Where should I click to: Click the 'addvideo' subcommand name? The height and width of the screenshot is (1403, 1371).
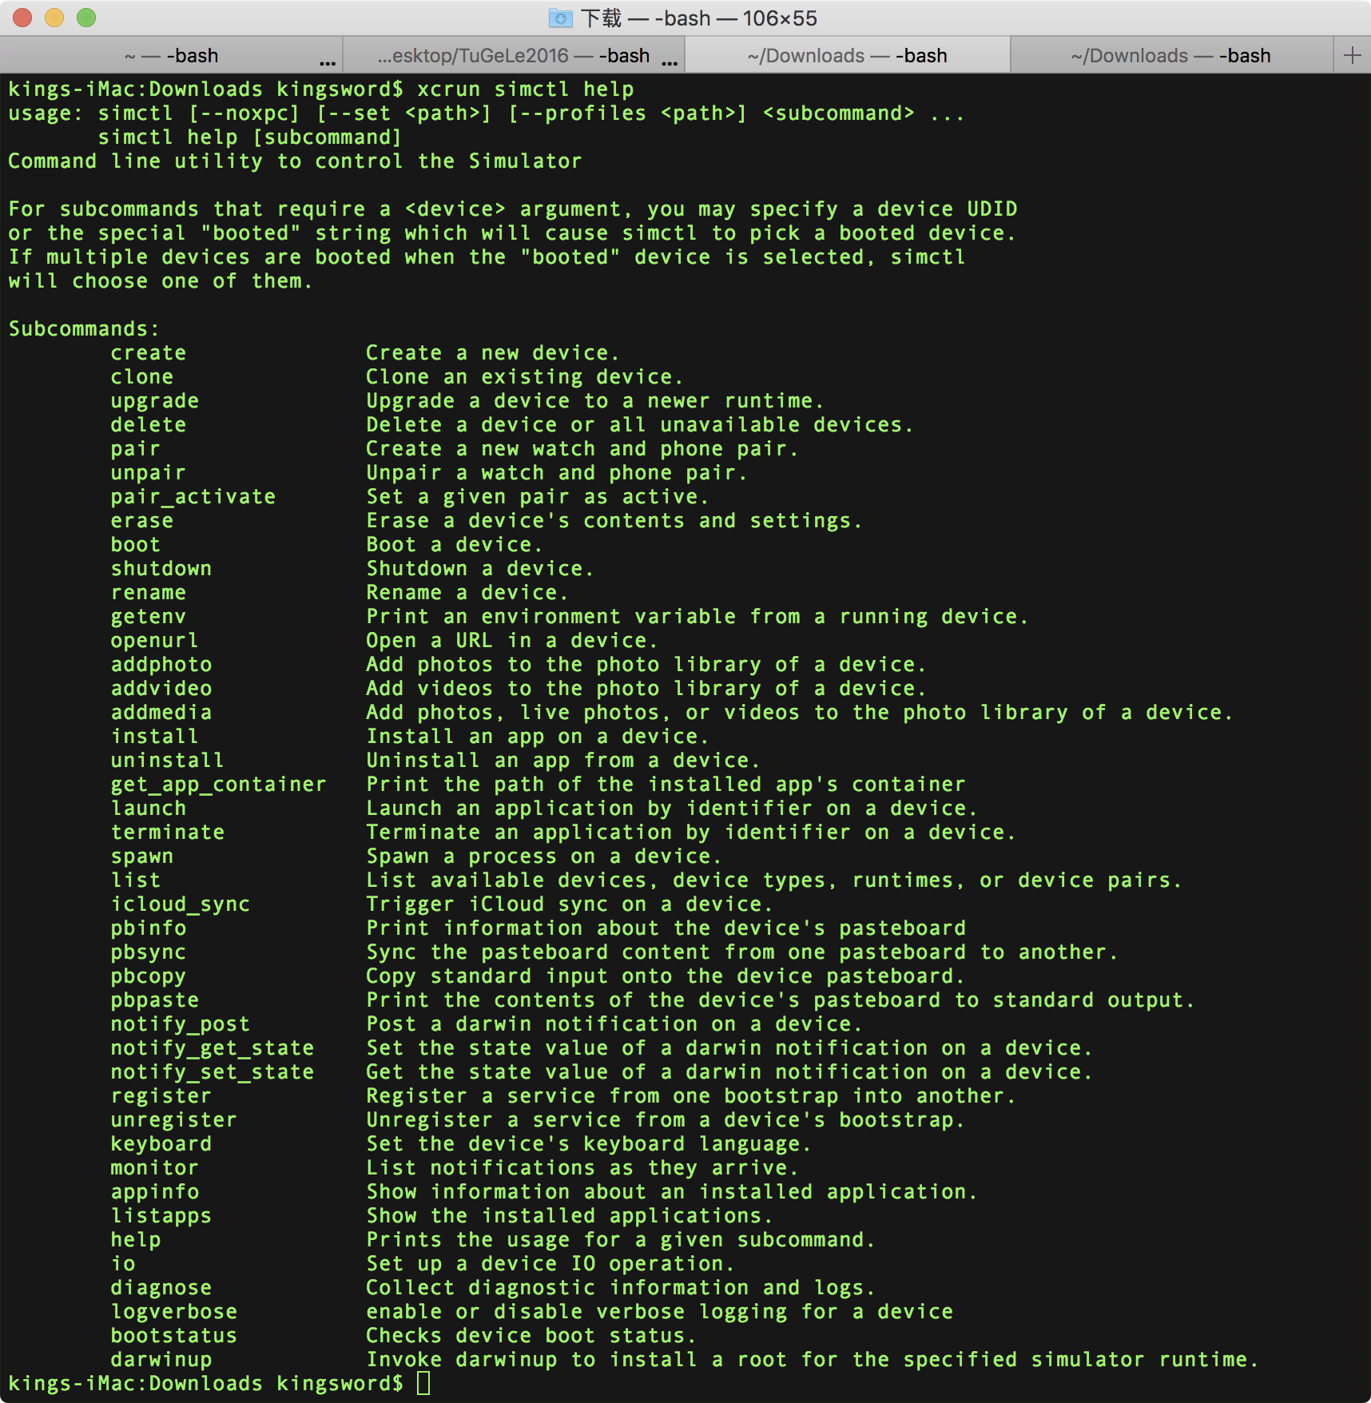point(161,688)
